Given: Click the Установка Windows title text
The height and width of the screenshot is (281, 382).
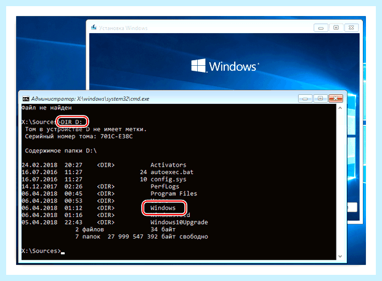Looking at the screenshot, I should tap(123, 28).
